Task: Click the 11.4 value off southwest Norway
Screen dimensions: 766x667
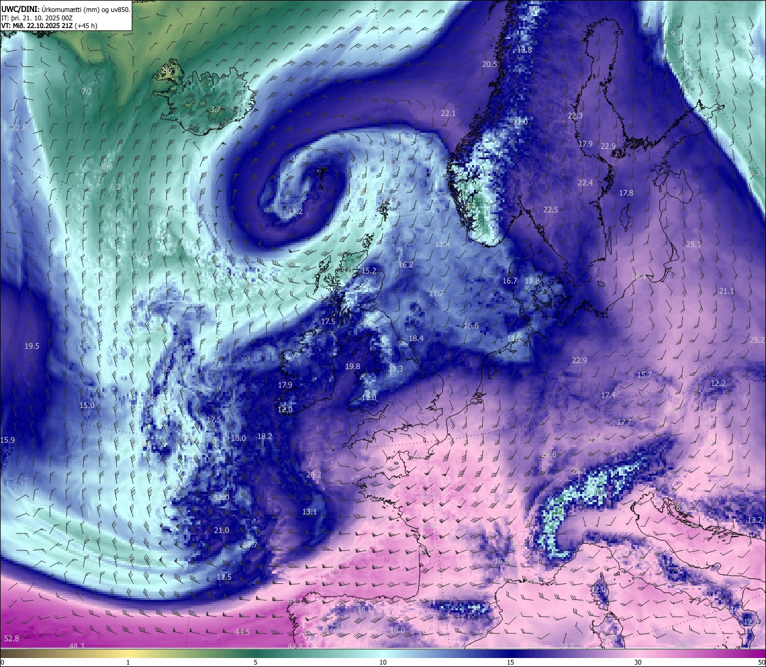Action: click(442, 245)
